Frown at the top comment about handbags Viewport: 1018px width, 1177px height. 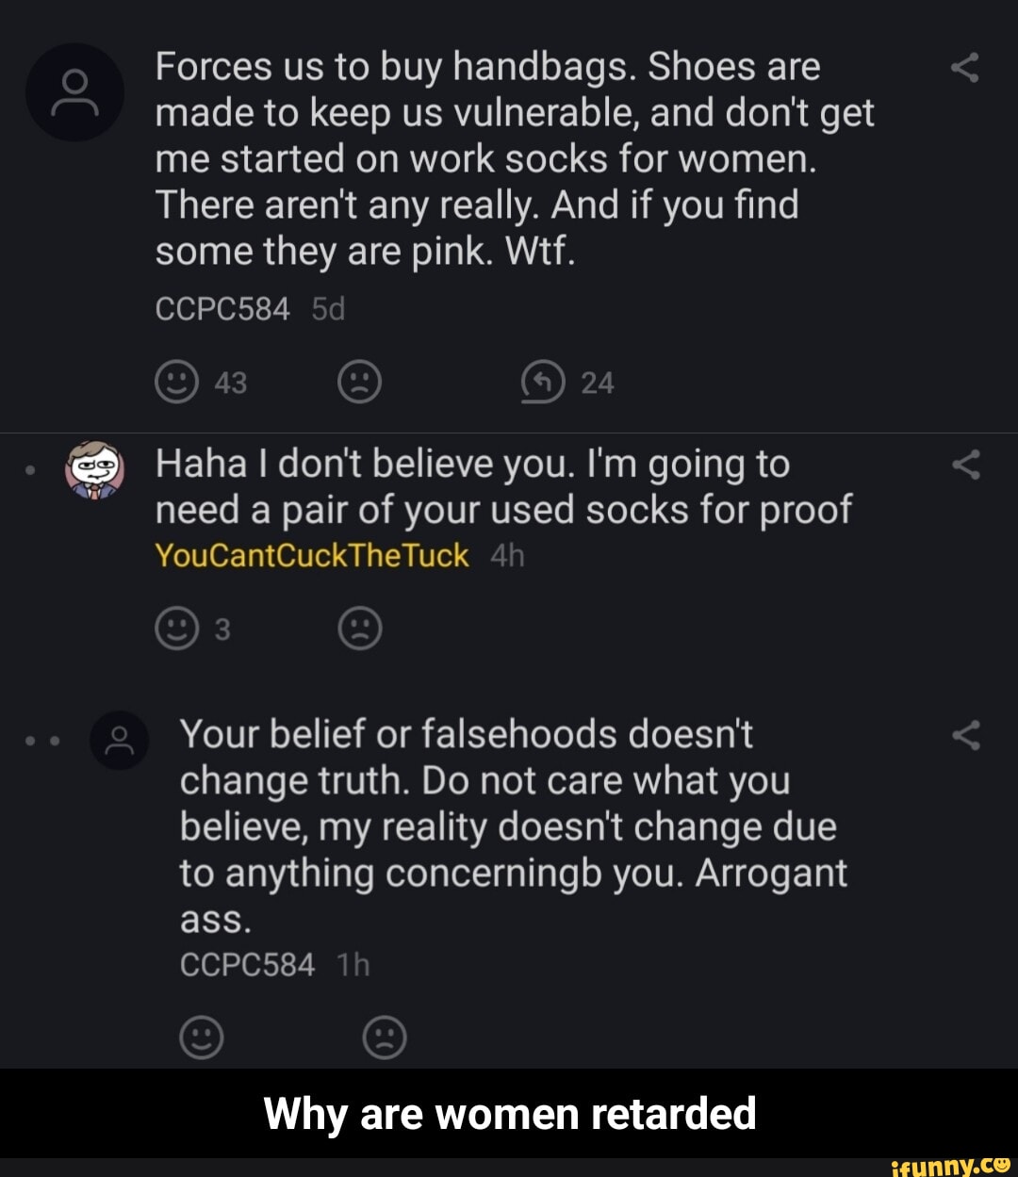click(x=359, y=383)
